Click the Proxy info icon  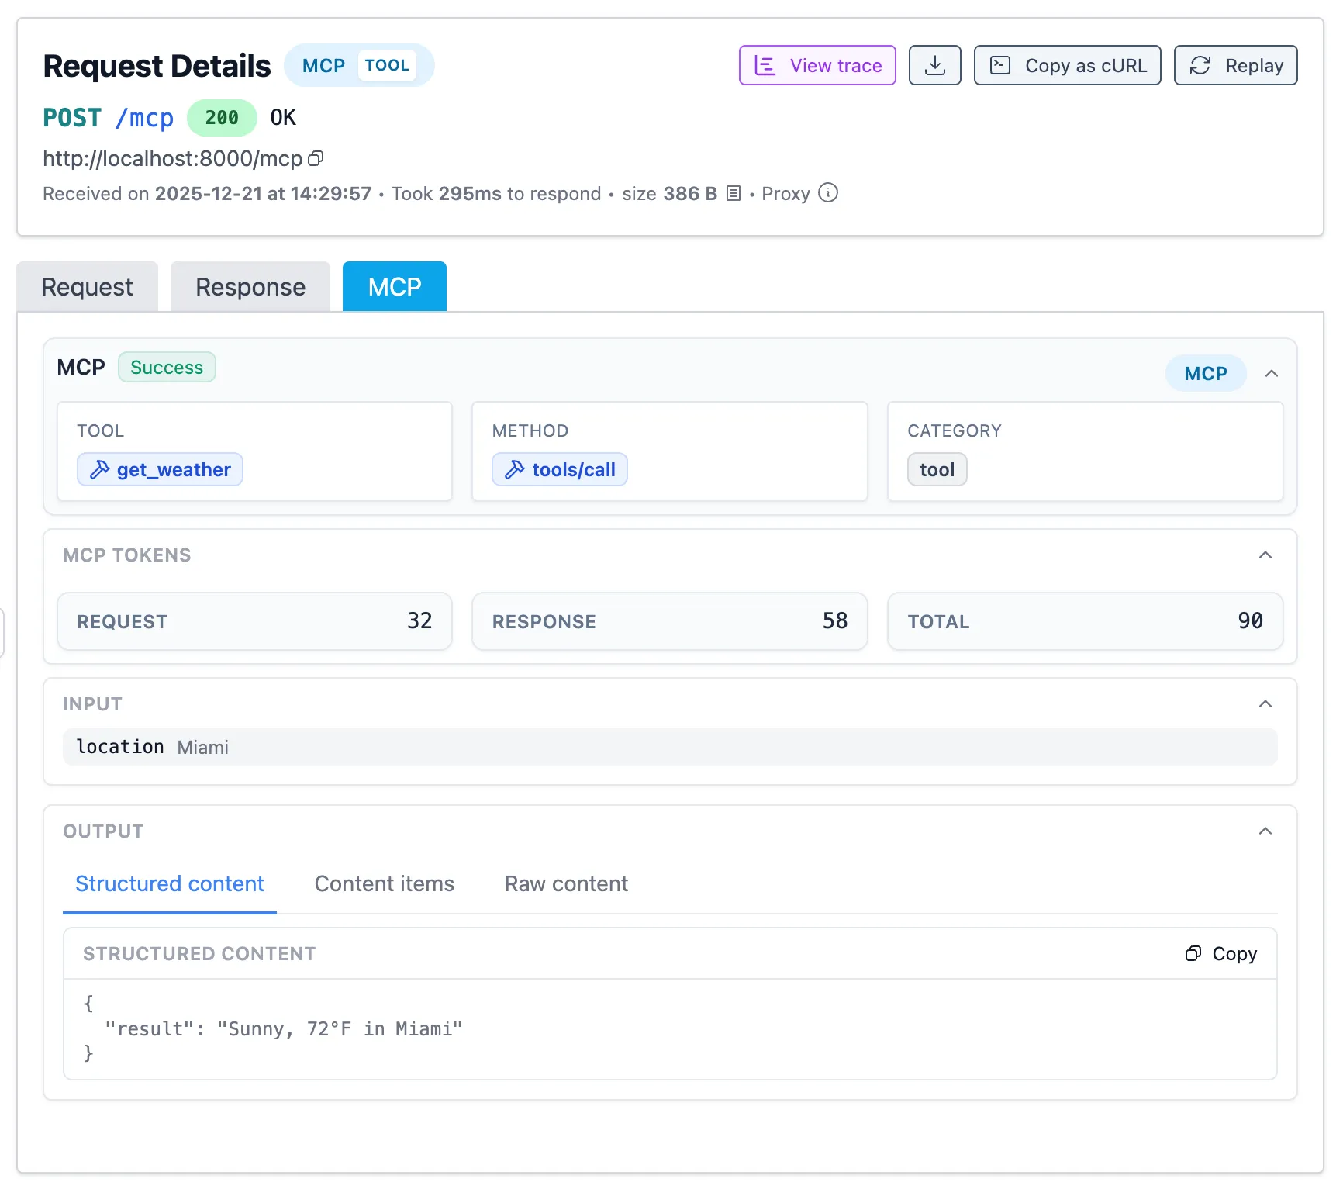[x=827, y=193]
